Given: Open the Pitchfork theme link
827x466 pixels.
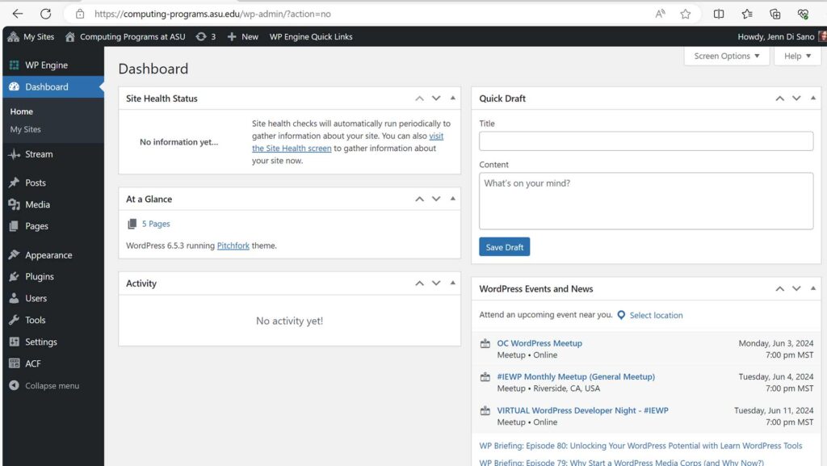Looking at the screenshot, I should click(x=233, y=246).
